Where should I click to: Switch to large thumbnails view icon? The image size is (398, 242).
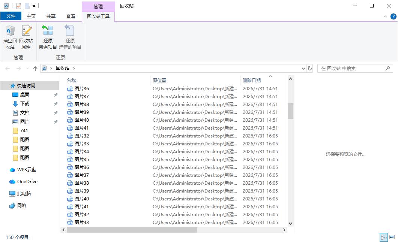[392, 237]
